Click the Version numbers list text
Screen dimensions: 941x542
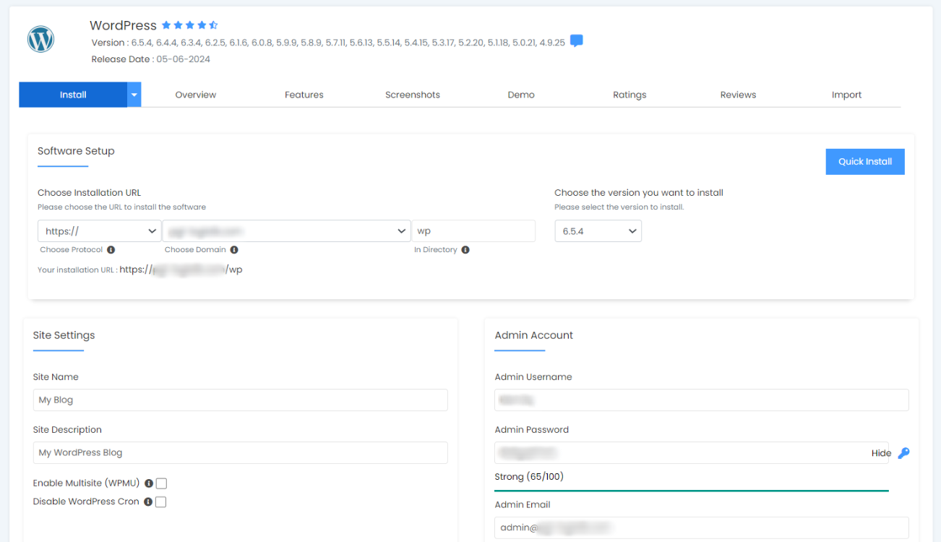[x=328, y=43]
